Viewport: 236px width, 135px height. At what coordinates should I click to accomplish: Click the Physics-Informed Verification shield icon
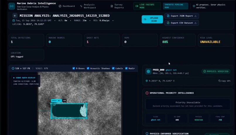(147, 134)
